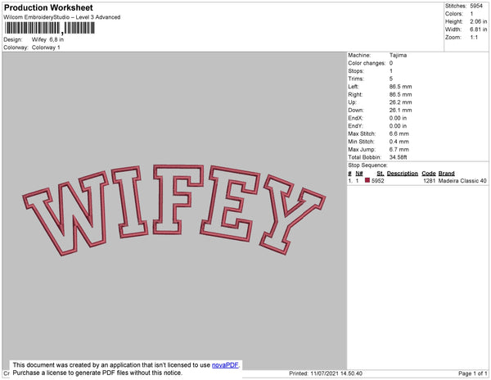Select the WIFEY embroidery design preview
Image resolution: width=491 pixels, height=380 pixels.
[174, 210]
